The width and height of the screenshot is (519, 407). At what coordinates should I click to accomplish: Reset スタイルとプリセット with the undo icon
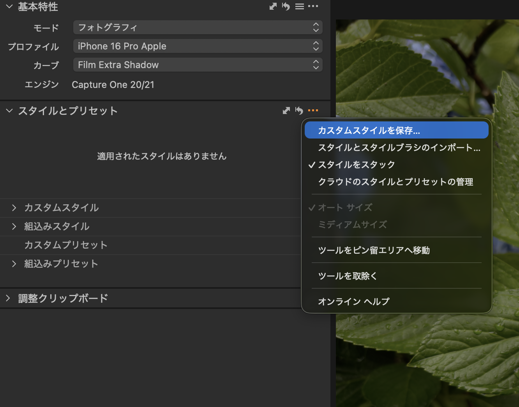(x=299, y=111)
